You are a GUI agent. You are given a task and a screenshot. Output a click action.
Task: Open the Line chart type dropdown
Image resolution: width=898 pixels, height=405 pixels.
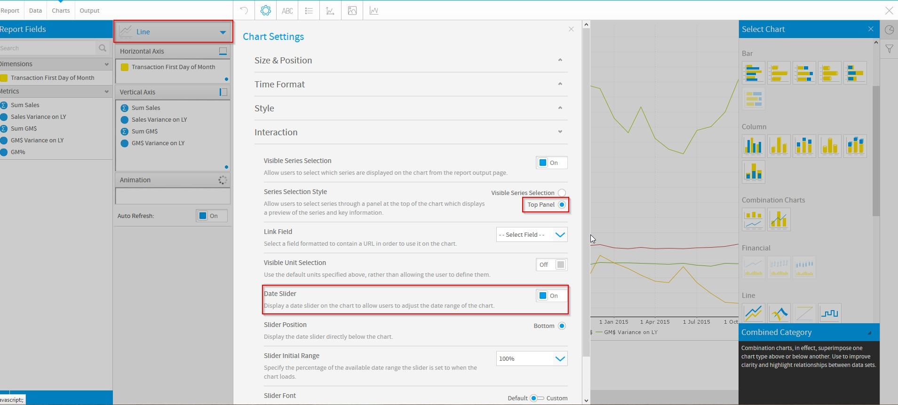click(173, 32)
